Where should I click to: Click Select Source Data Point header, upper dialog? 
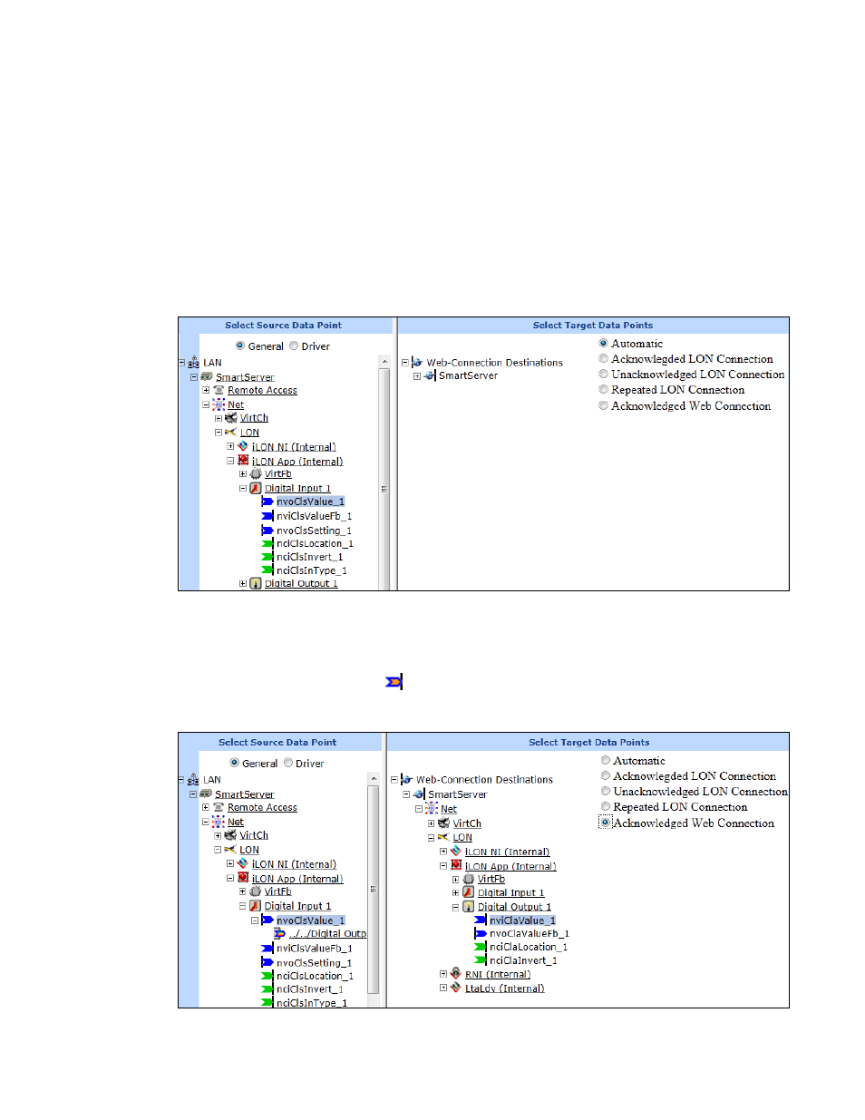pos(283,325)
